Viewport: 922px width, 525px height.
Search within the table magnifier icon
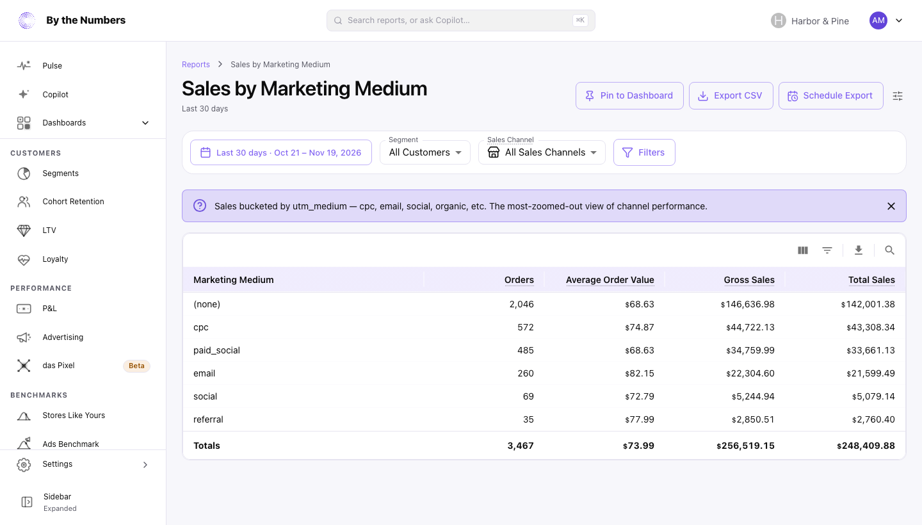click(x=889, y=250)
